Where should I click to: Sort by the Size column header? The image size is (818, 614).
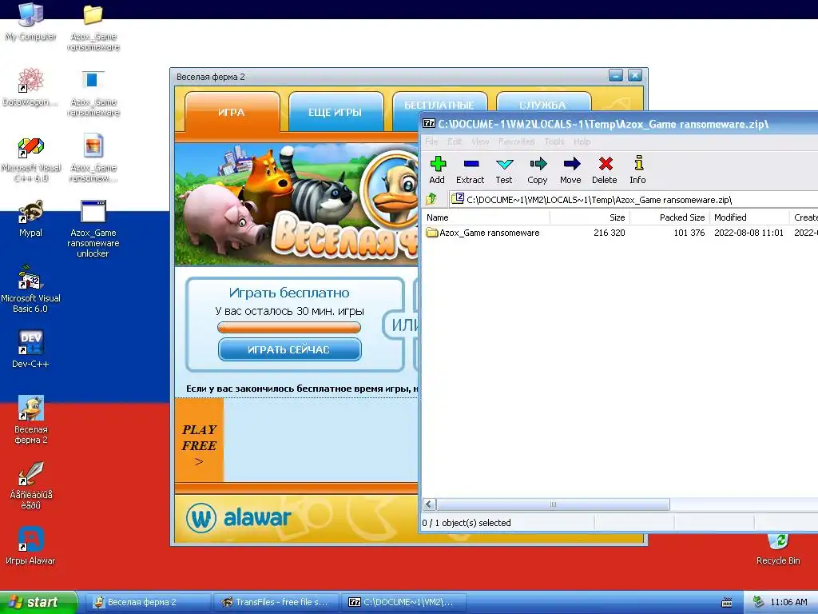[590, 217]
